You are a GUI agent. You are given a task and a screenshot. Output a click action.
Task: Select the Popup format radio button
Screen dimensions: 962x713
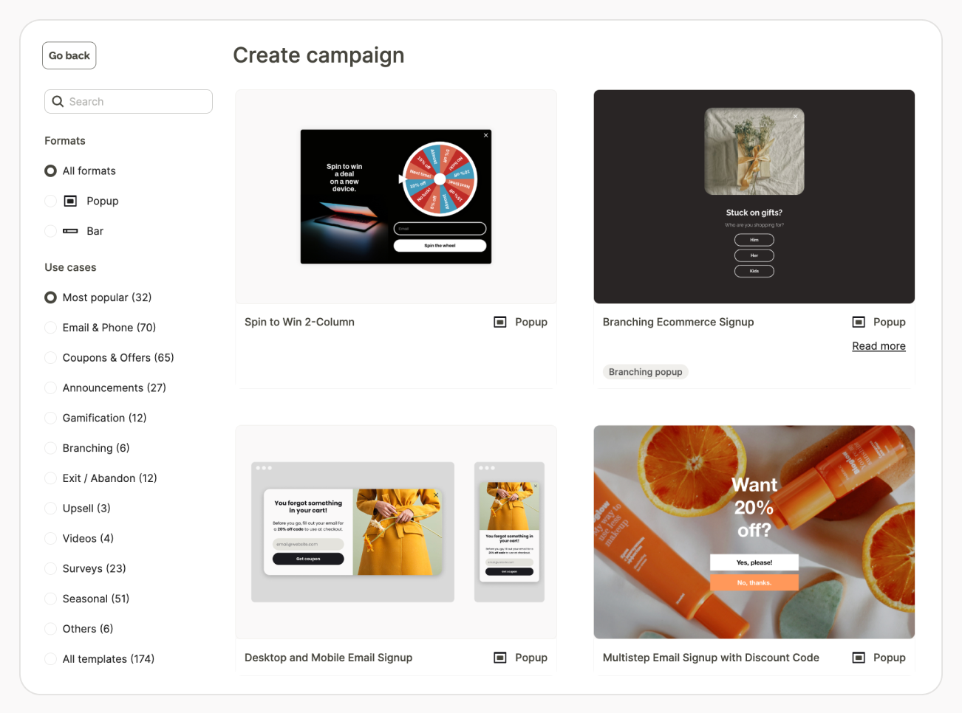51,201
